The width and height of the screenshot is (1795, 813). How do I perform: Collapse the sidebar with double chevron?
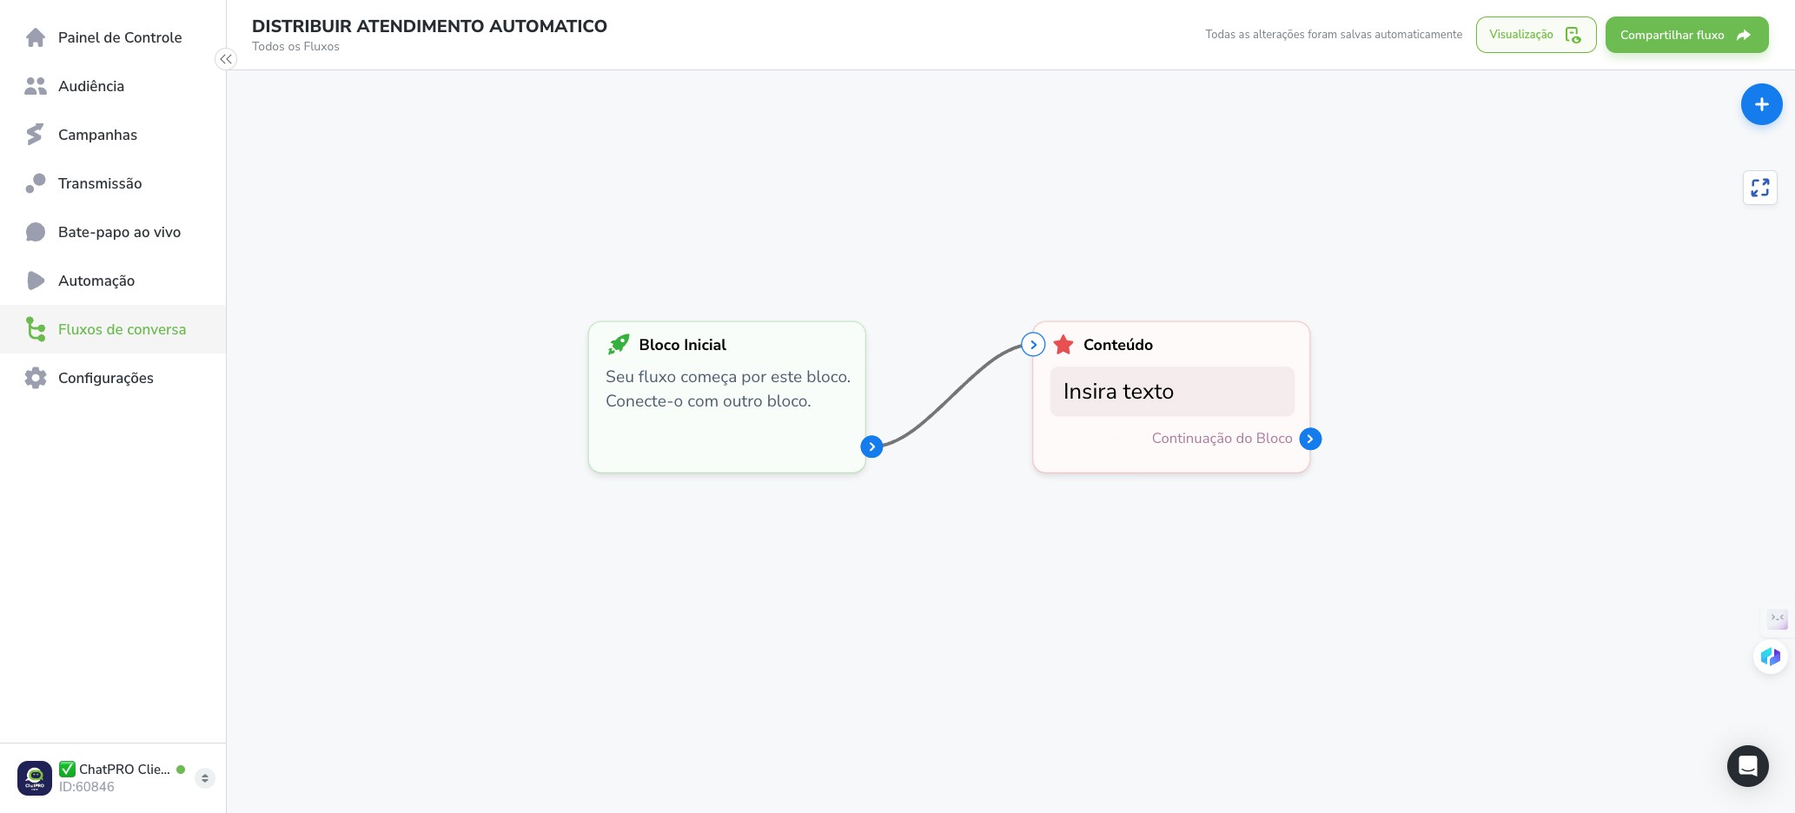226,59
